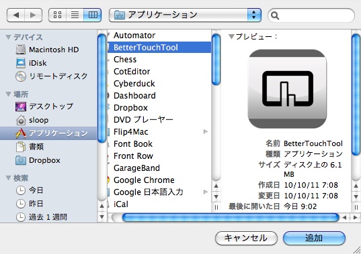
Task: Go forward with the right arrow button
Action: point(34,15)
